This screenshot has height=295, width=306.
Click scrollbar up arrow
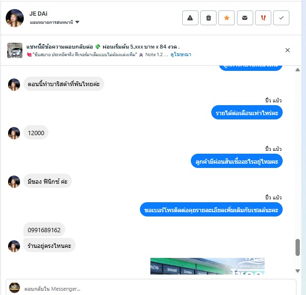click(x=297, y=69)
